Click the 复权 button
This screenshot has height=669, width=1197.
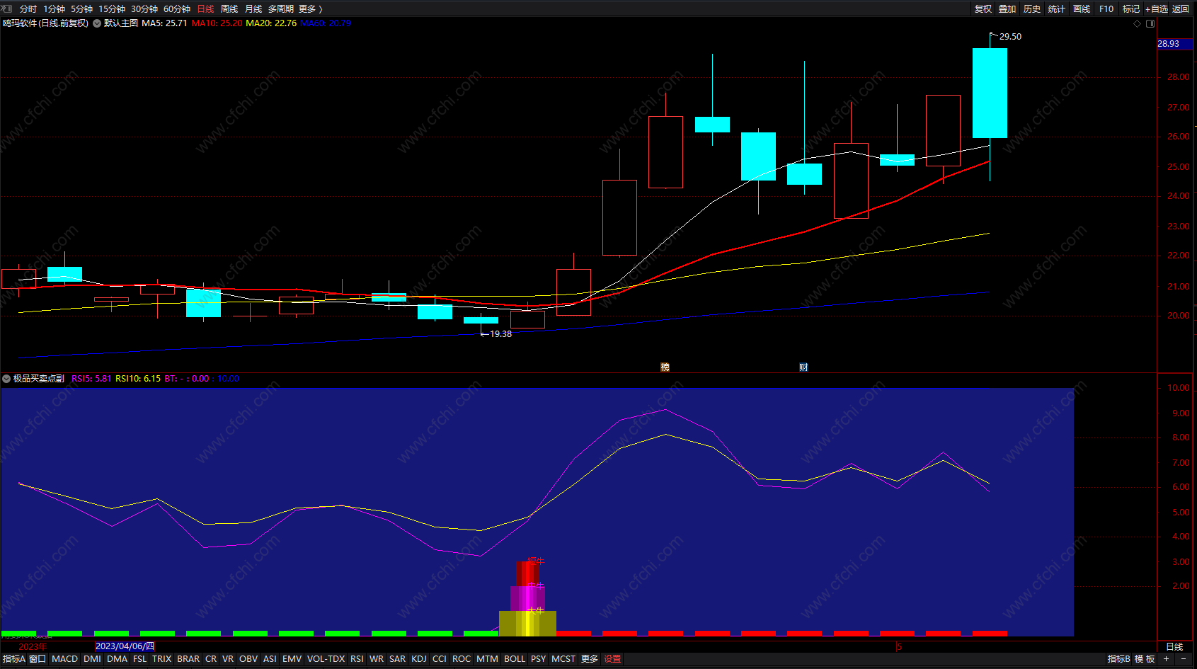tap(983, 8)
